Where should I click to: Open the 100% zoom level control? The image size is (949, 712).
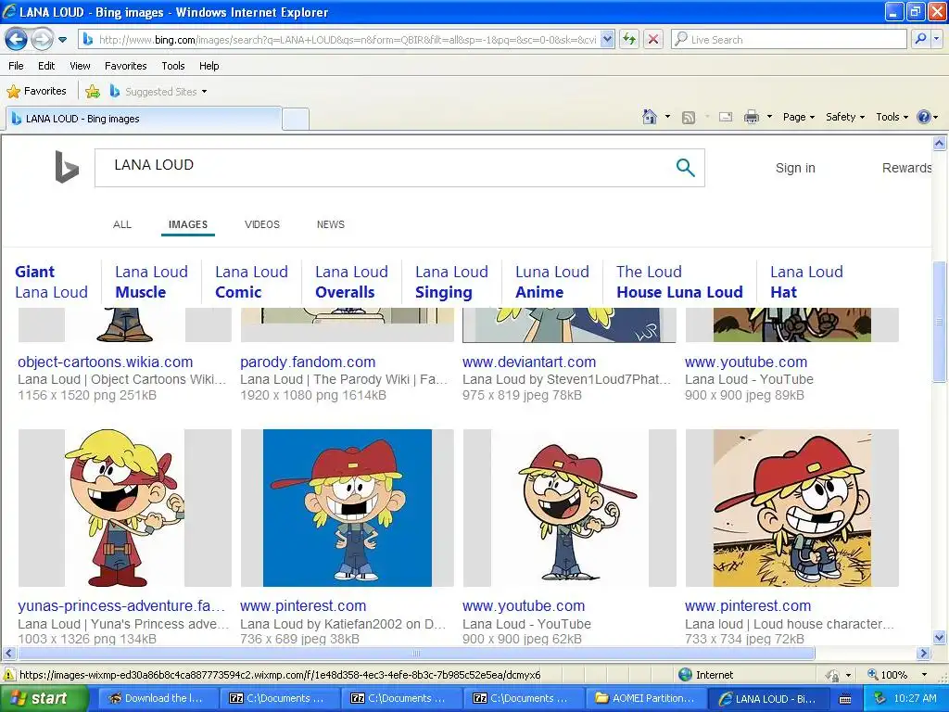[896, 675]
